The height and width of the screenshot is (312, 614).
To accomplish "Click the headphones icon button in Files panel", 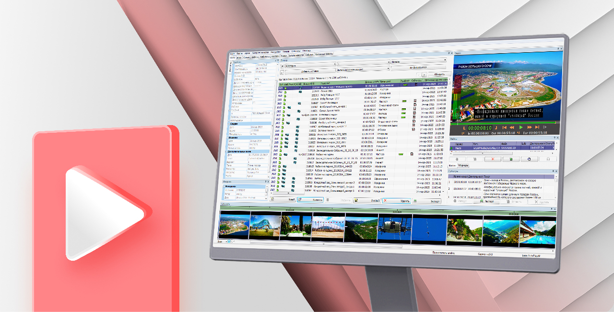I will [548, 159].
